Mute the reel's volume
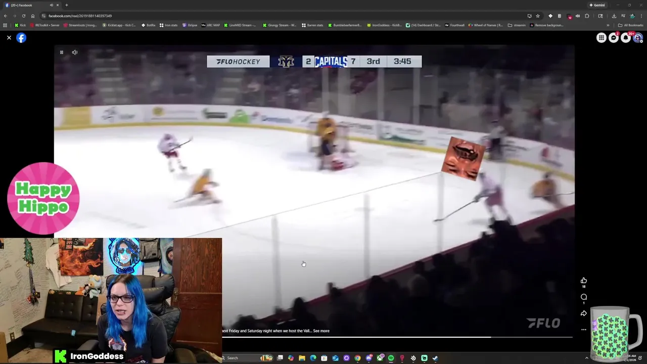Viewport: 647px width, 364px height. pyautogui.click(x=75, y=52)
